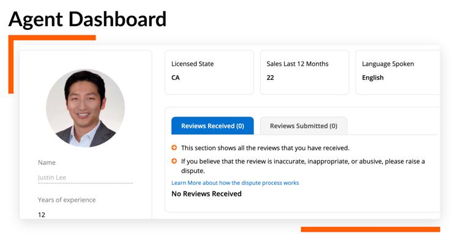
Task: Open the Reviews Received (0) tab
Action: coord(212,126)
